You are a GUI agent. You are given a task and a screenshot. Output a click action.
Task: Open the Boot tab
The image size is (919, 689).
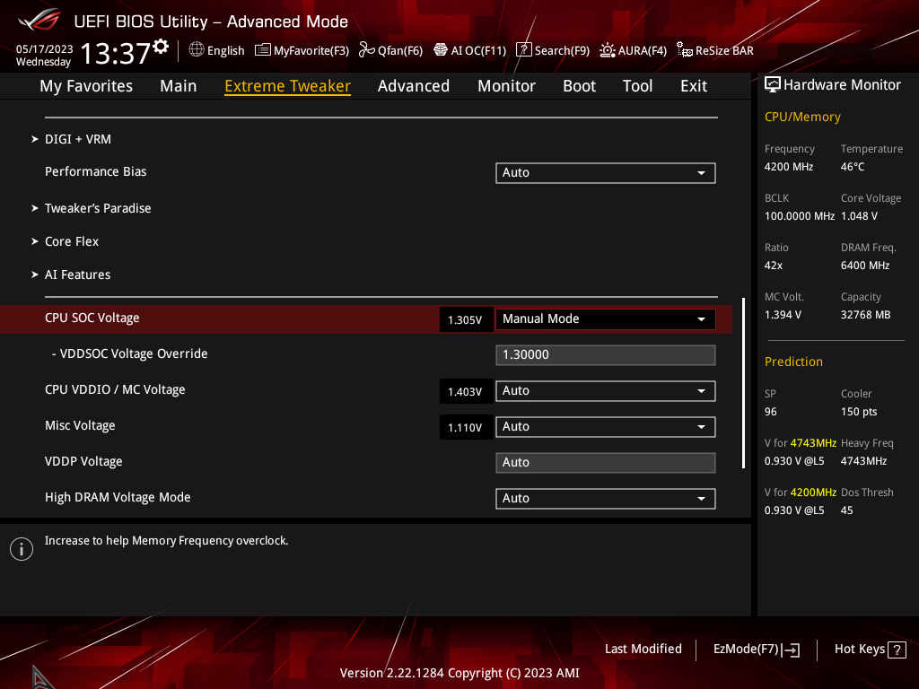[579, 86]
